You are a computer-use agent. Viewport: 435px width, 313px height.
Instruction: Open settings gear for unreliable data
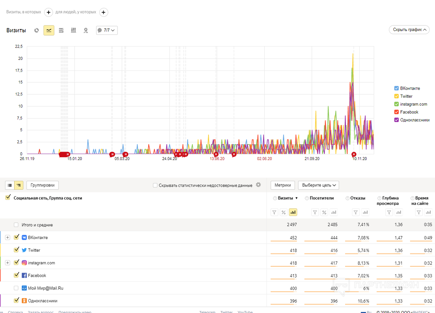258,185
